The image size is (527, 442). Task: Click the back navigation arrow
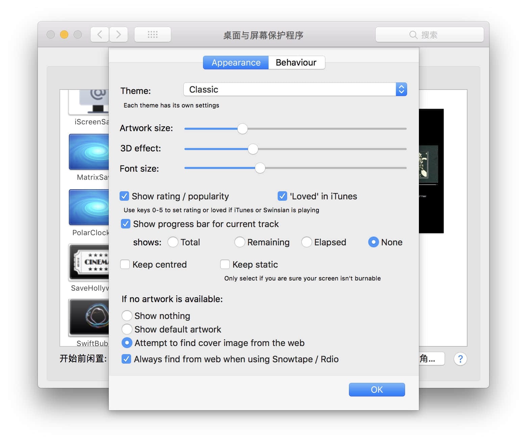click(100, 34)
